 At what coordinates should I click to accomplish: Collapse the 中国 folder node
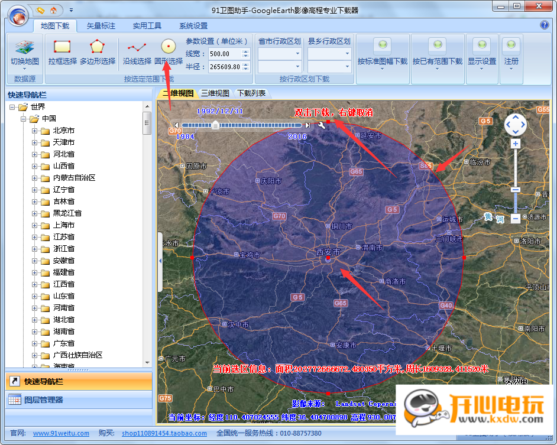tap(23, 119)
